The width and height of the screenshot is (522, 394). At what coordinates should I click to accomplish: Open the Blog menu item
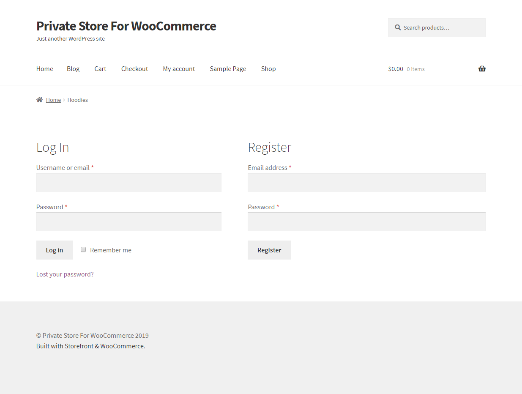click(73, 69)
